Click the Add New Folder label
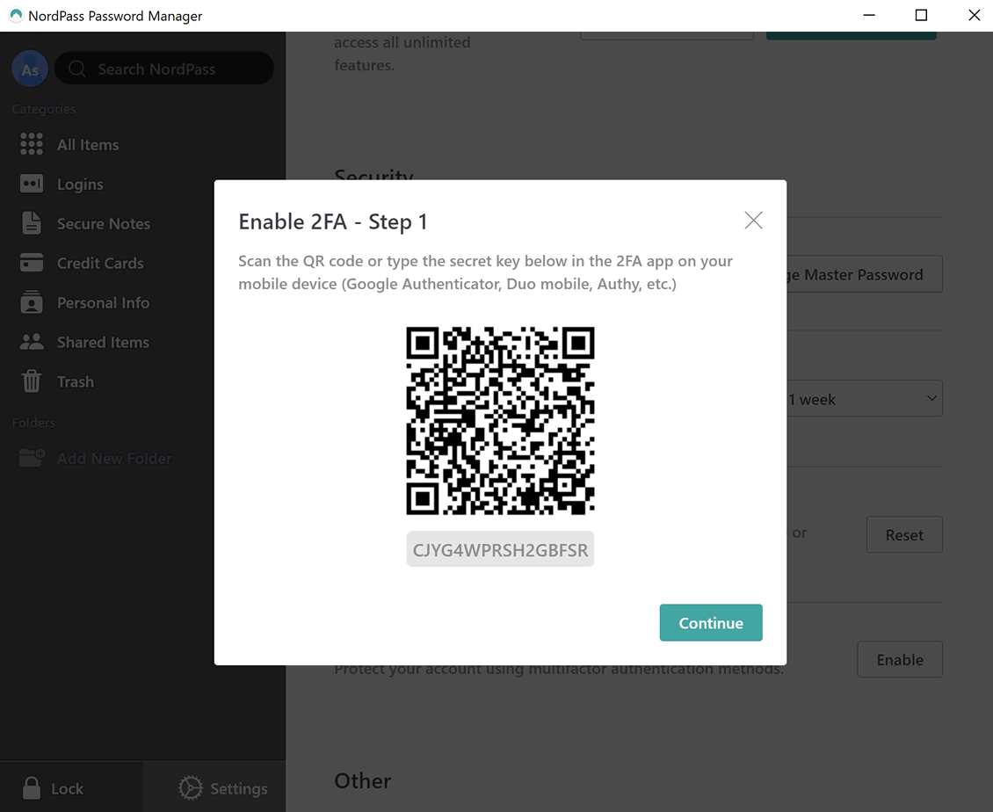 pyautogui.click(x=114, y=458)
